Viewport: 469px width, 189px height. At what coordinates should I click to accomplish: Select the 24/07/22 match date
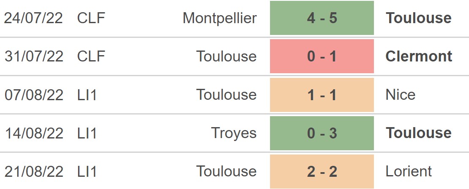point(34,18)
